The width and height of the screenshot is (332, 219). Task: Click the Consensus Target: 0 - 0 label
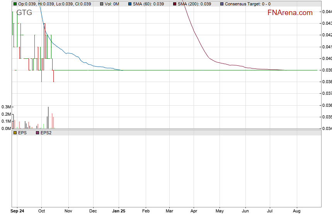click(x=247, y=4)
